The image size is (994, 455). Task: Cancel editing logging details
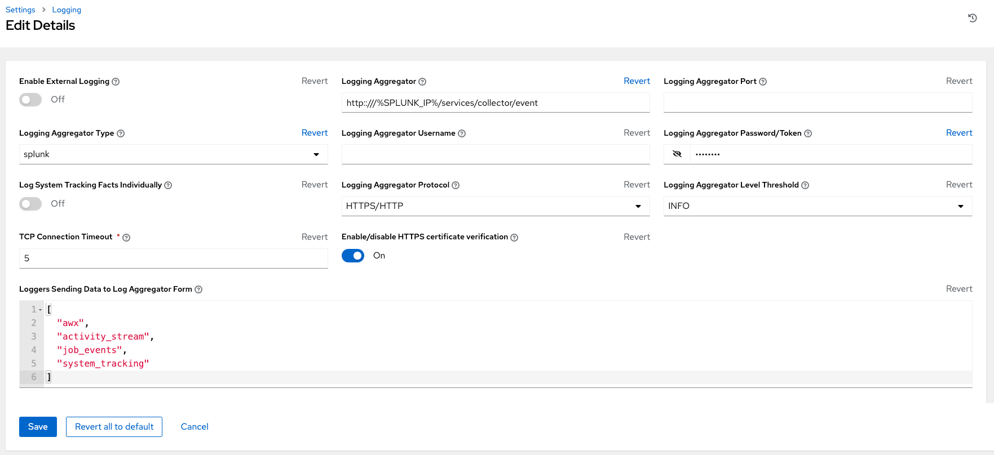[195, 427]
